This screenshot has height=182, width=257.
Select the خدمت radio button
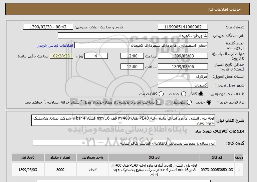pos(184,94)
